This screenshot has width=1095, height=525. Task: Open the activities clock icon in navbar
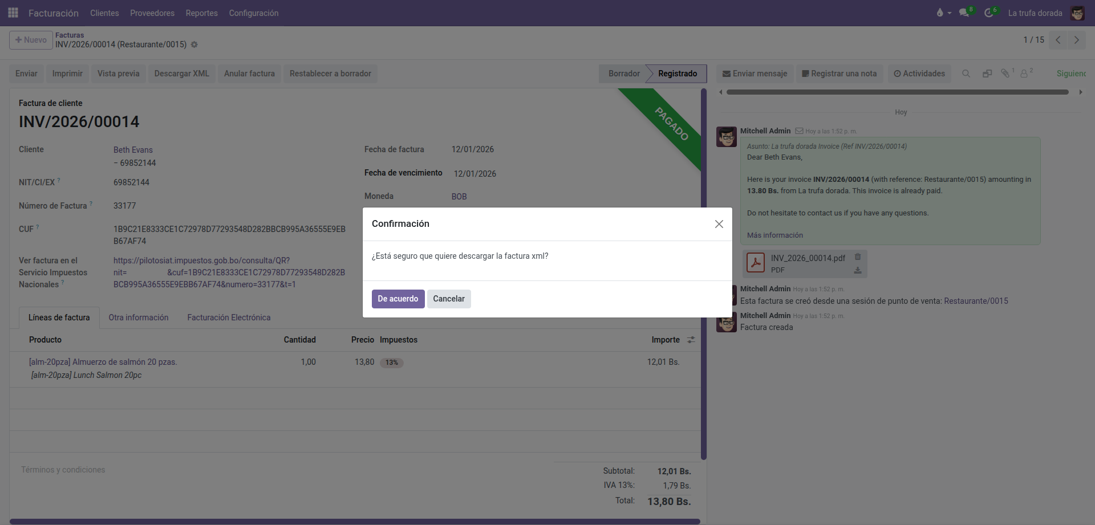(989, 13)
